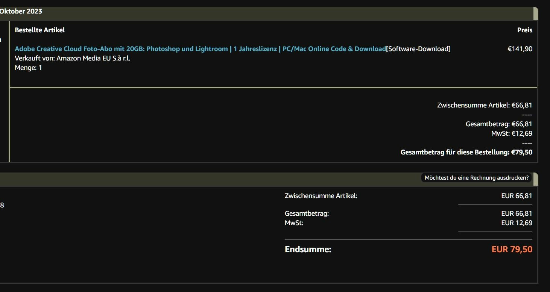The height and width of the screenshot is (292, 550).
Task: Click the 'Preis' column heading
Action: coord(524,30)
